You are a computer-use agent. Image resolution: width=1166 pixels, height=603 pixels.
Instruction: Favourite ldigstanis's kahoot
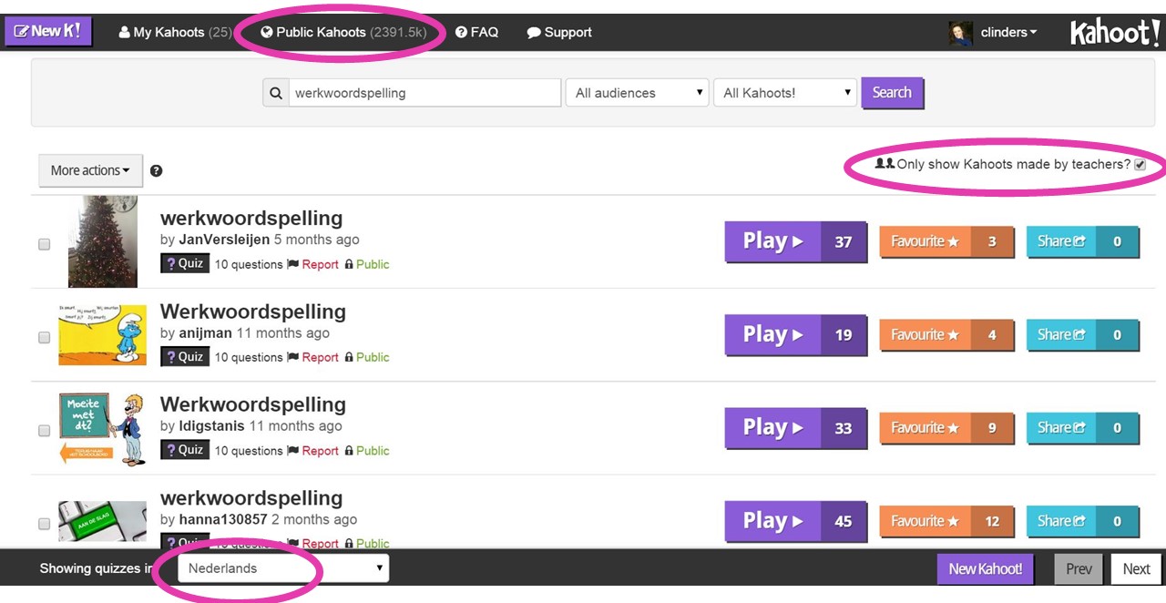[x=946, y=427]
